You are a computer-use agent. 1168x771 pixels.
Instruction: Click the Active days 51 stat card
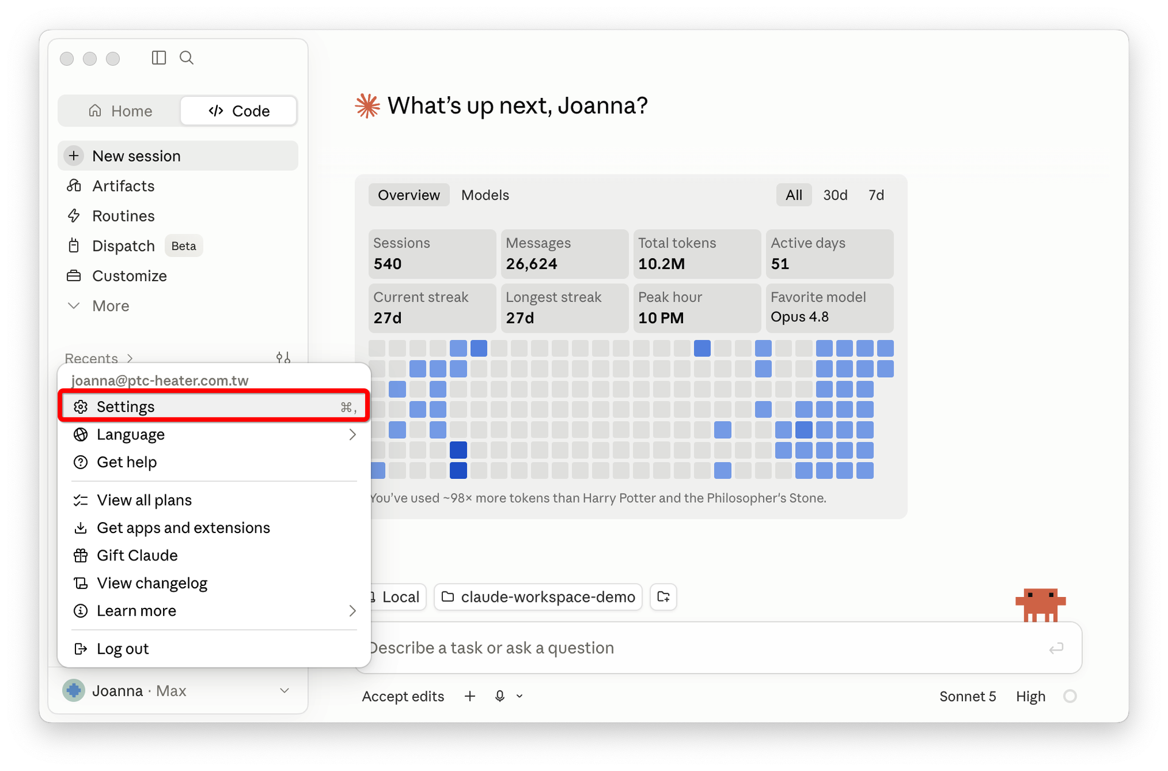[x=829, y=254]
